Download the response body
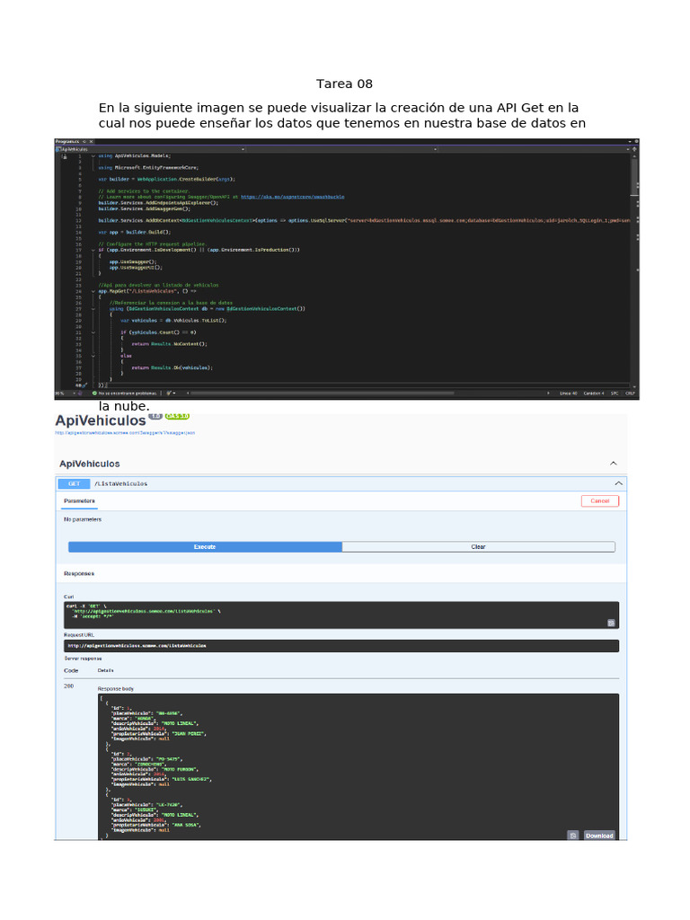The width and height of the screenshot is (690, 920). (x=598, y=836)
